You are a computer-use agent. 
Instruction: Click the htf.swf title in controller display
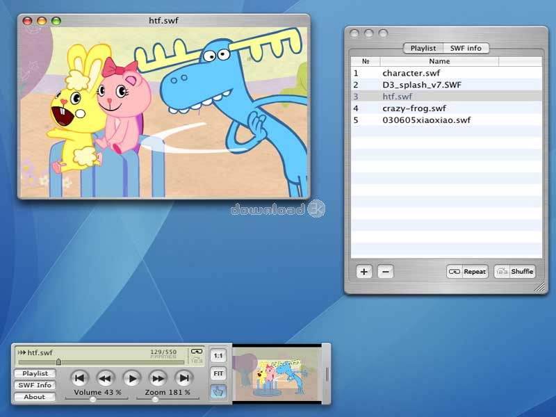coord(40,352)
